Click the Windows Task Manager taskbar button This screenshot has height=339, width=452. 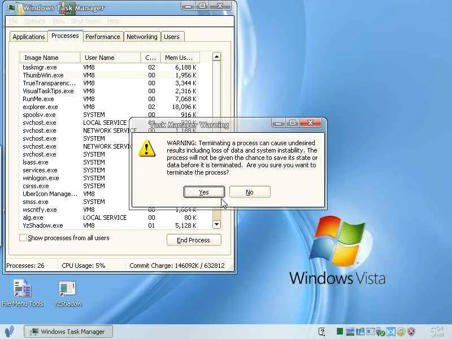(x=68, y=332)
